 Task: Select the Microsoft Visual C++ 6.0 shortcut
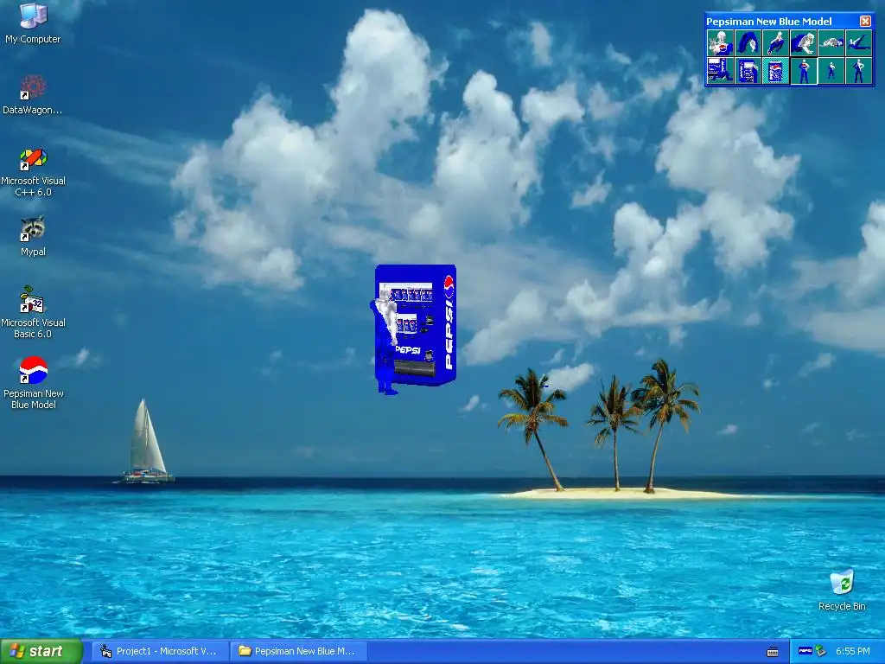coord(33,172)
